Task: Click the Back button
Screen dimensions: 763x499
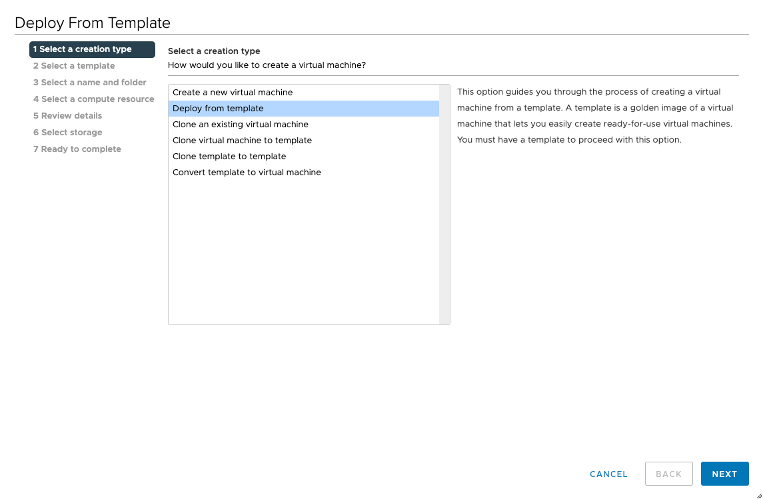Action: (668, 474)
